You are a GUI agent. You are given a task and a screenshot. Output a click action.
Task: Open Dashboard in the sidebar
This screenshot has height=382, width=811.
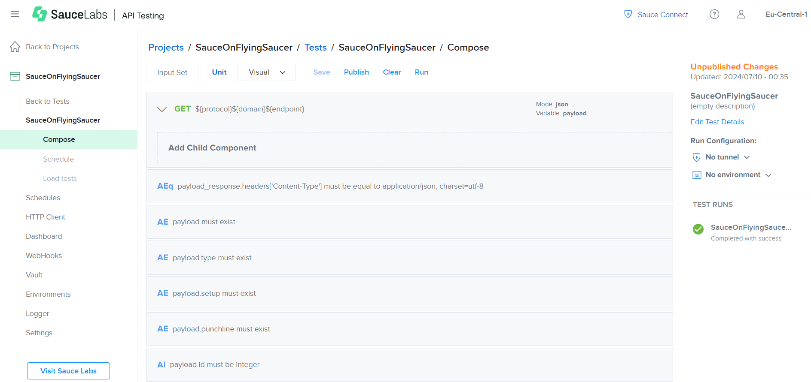(x=44, y=236)
